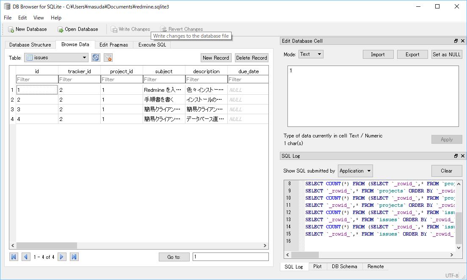
Task: Undock the Edit Database Cell panel
Action: [x=456, y=41]
